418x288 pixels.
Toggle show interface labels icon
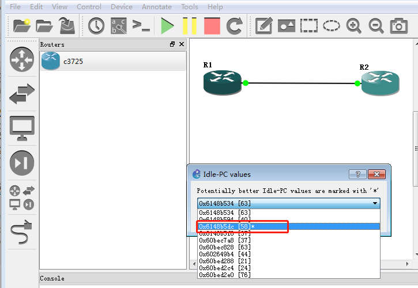pos(119,26)
